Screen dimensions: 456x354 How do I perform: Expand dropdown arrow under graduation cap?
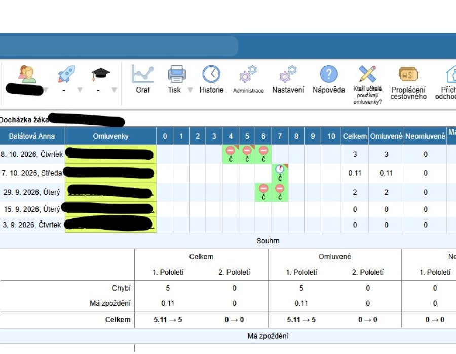pos(115,90)
